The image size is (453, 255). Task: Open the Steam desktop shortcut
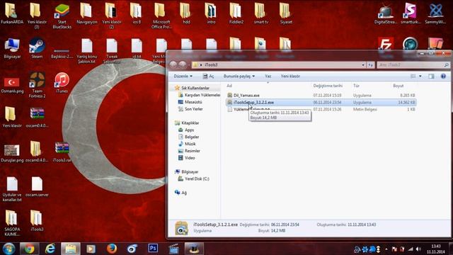click(37, 48)
